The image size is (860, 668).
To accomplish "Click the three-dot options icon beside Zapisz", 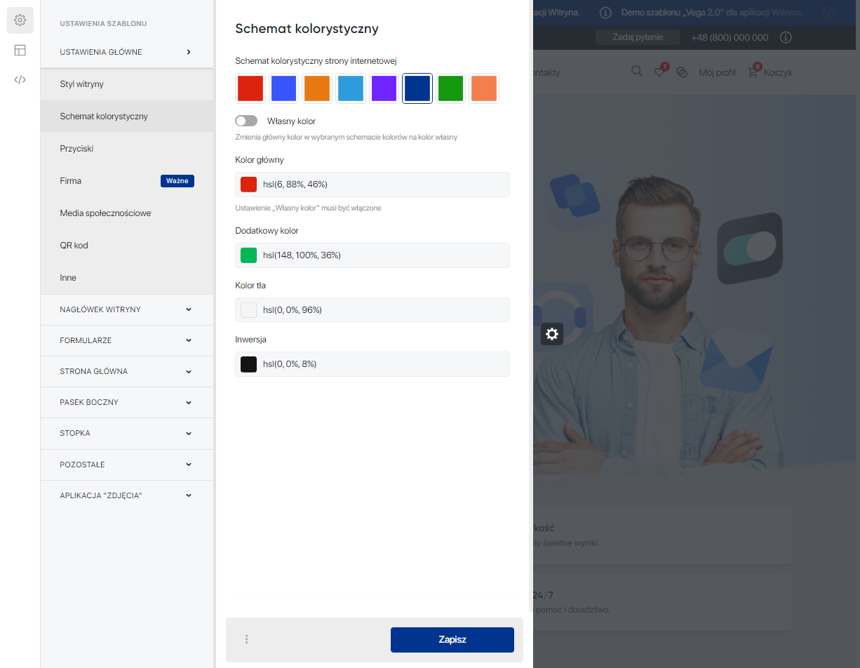I will [x=246, y=639].
